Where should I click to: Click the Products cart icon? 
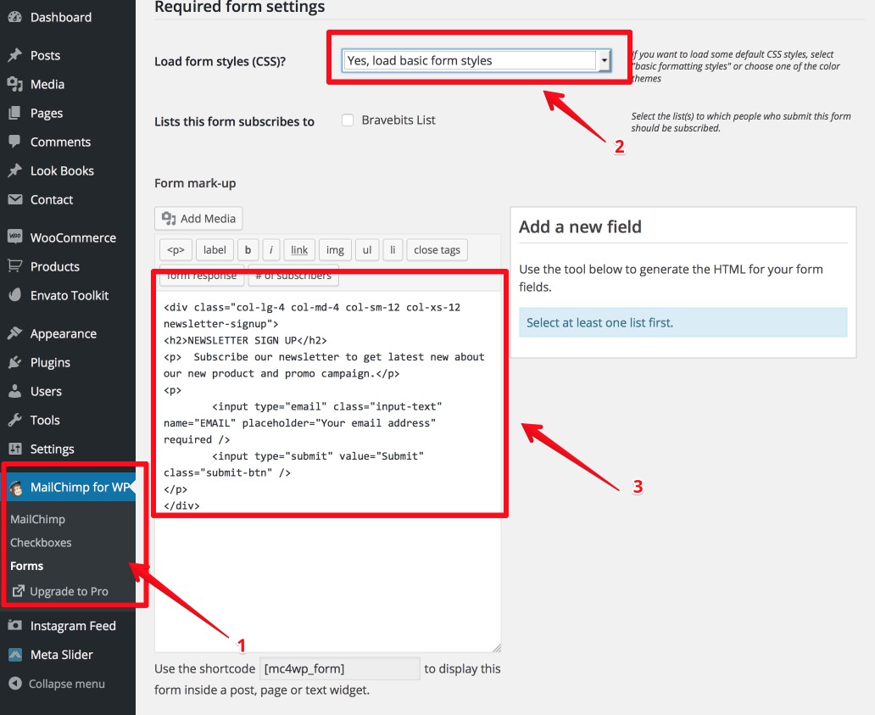[x=15, y=266]
